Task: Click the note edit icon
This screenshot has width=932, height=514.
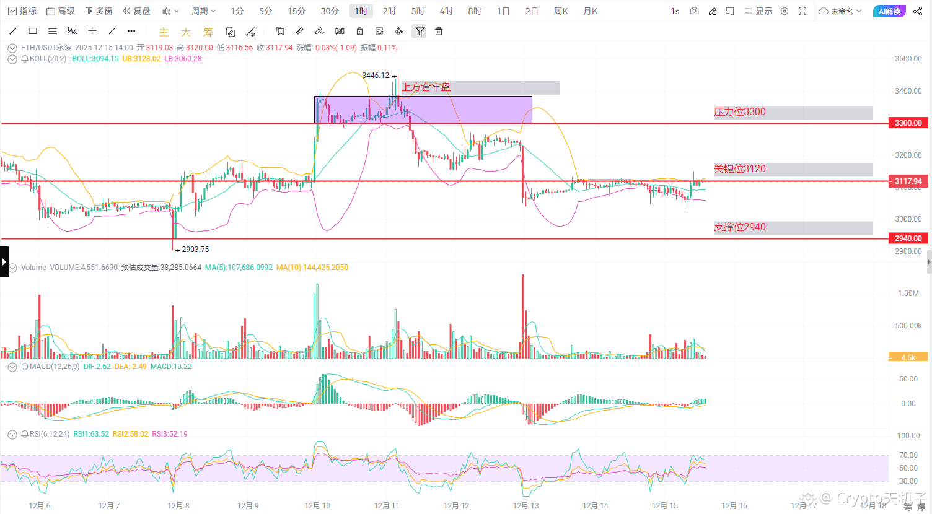Action: tap(379, 31)
